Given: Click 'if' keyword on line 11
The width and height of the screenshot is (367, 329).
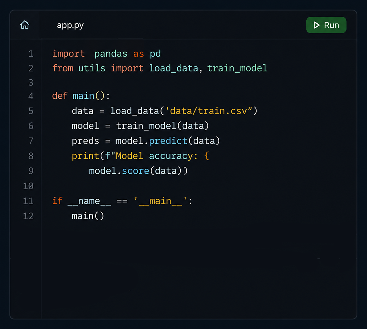Looking at the screenshot, I should point(57,201).
